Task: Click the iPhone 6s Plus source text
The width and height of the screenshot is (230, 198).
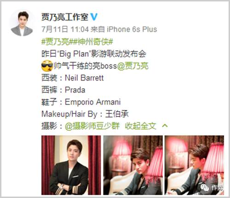Action: [x=132, y=29]
